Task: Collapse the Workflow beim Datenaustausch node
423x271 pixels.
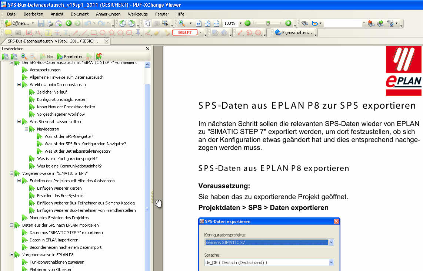Action: tap(19, 85)
